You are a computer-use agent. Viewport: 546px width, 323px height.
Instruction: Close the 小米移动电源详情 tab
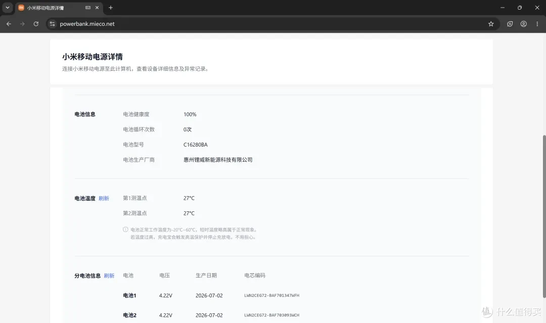(x=97, y=8)
